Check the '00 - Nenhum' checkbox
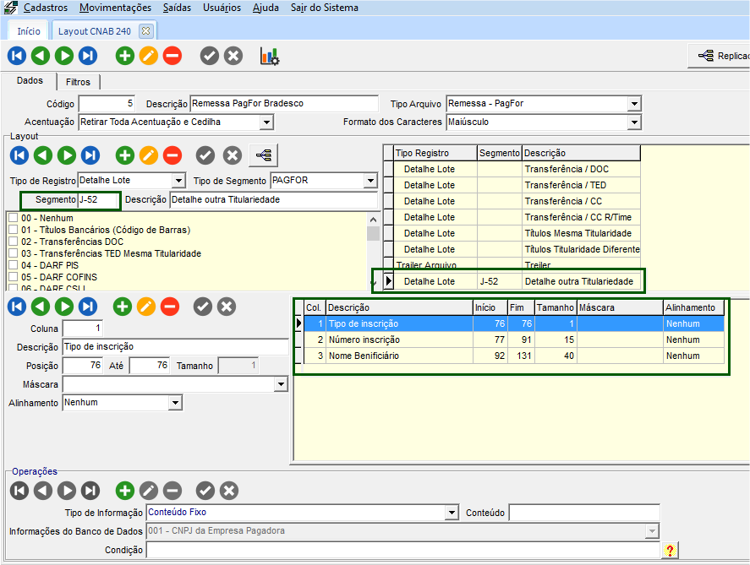The image size is (750, 565). (x=13, y=218)
